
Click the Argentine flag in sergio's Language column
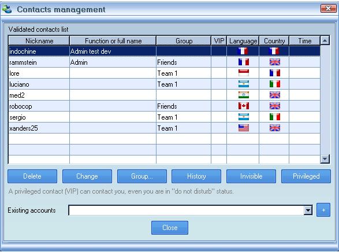[x=244, y=117]
